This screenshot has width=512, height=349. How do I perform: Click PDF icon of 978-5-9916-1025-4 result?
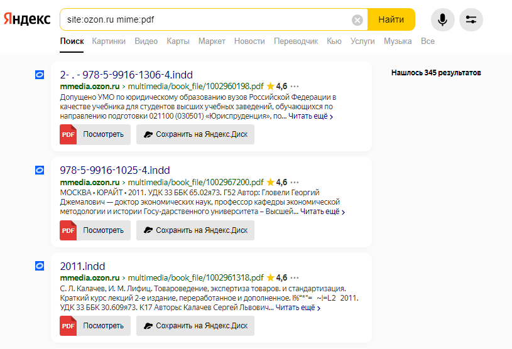[68, 230]
